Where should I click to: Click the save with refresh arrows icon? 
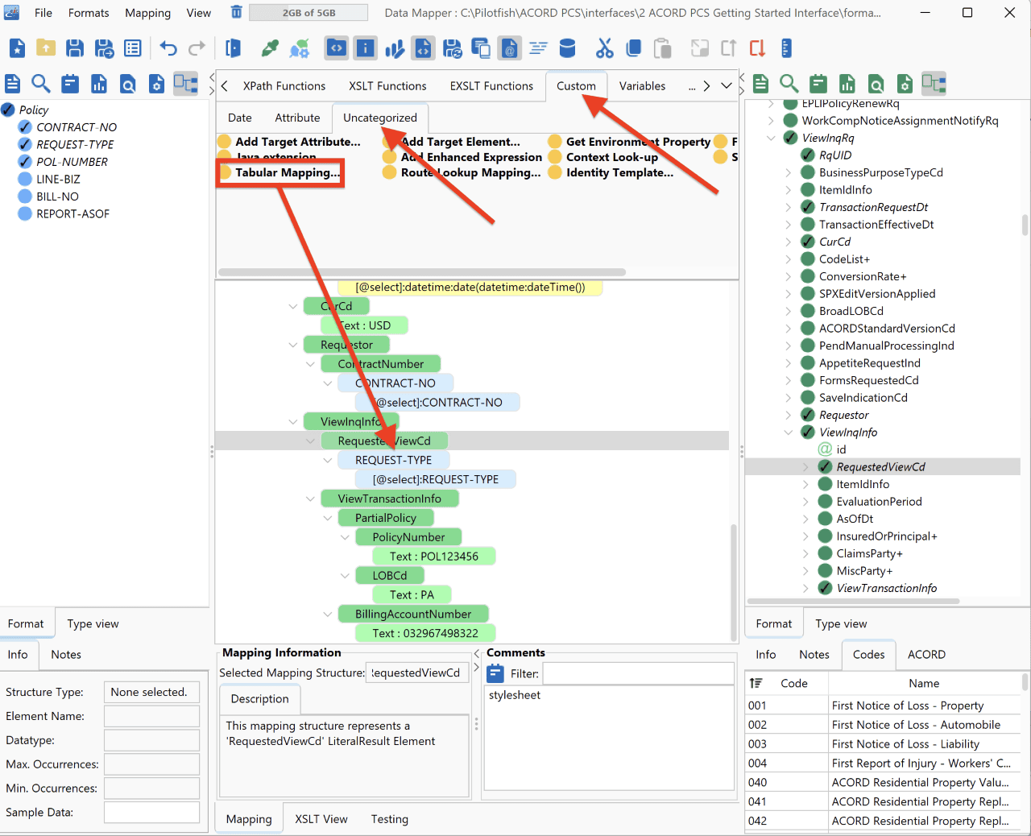[452, 48]
